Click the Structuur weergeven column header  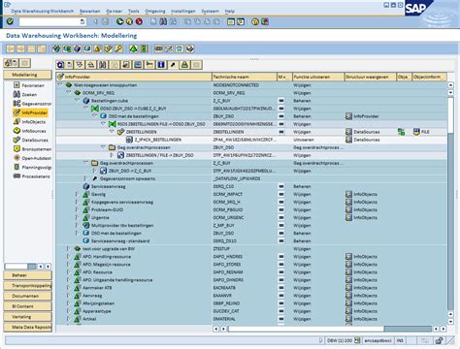click(371, 77)
